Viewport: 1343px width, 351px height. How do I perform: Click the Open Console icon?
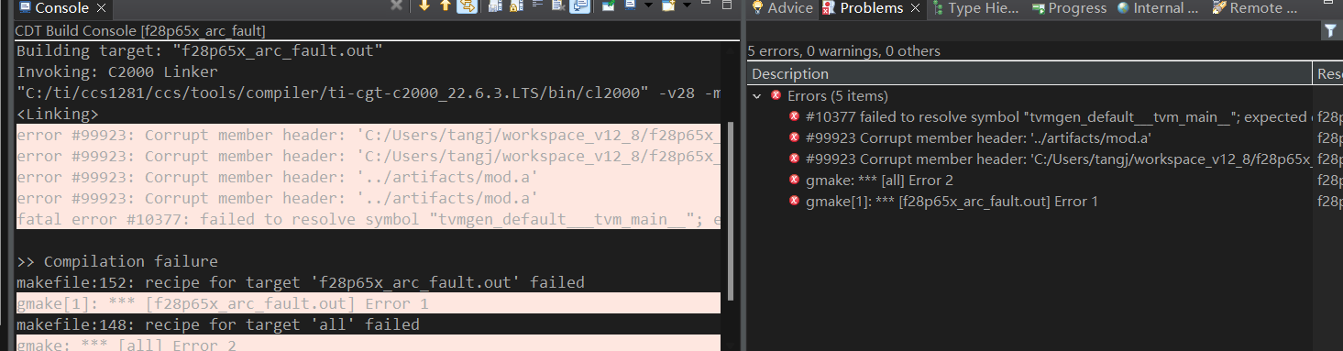(668, 5)
